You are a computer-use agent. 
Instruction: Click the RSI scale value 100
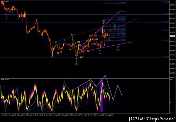(x=171, y=79)
